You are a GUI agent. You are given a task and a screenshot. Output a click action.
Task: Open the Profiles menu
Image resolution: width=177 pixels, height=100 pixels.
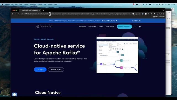(x=40, y=4)
